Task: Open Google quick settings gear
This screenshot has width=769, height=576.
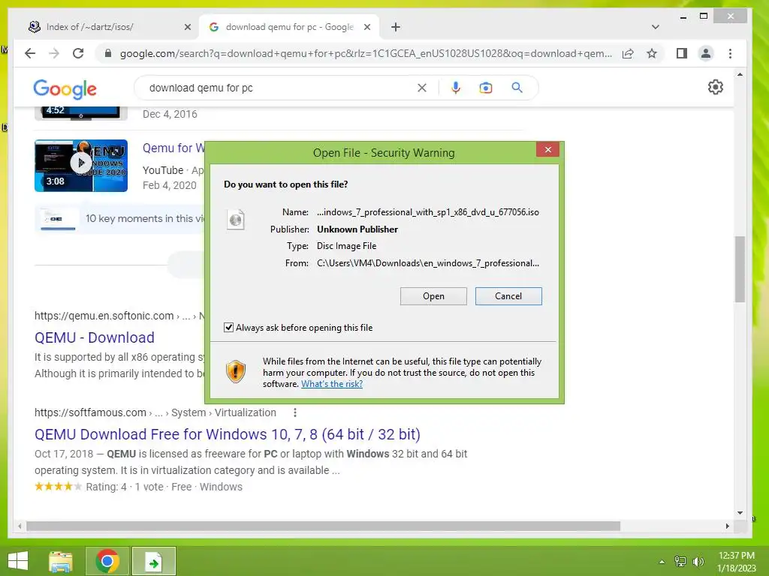Action: (x=716, y=87)
